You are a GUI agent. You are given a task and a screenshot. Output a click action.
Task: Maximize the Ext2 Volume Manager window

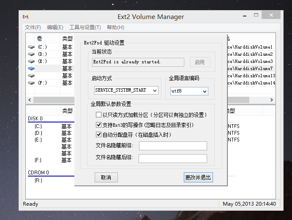256,15
